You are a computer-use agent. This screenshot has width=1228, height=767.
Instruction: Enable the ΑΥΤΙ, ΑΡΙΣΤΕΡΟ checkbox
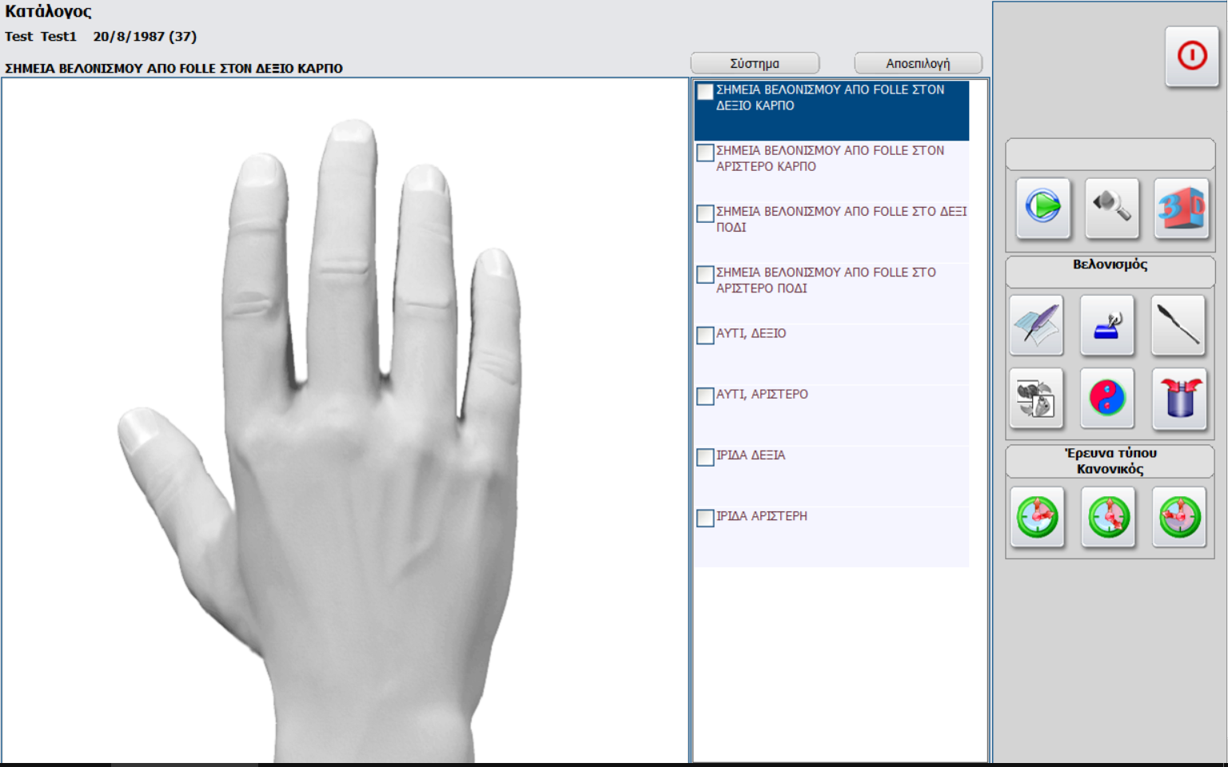[x=705, y=396]
